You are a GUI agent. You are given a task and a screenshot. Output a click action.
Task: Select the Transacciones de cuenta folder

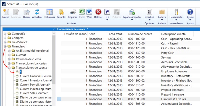(31, 68)
